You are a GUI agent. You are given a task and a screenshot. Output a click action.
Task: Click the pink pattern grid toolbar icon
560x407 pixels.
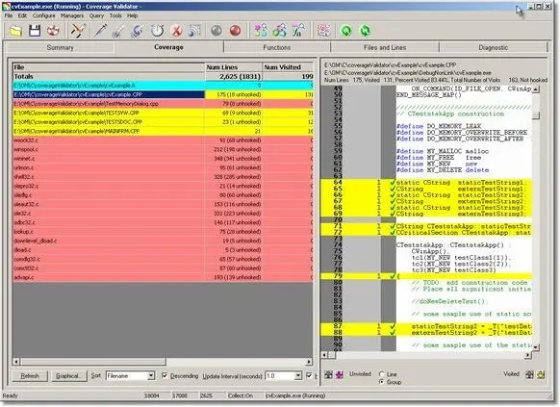coord(324,31)
